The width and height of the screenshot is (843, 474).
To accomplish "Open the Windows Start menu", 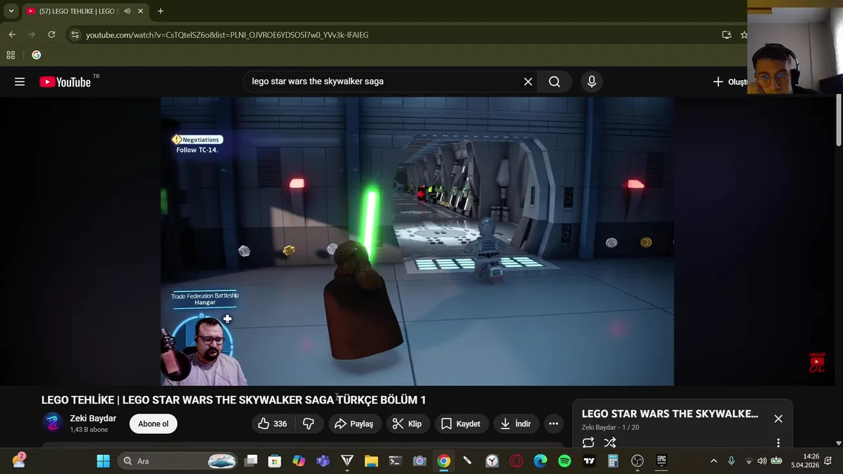I will [103, 461].
